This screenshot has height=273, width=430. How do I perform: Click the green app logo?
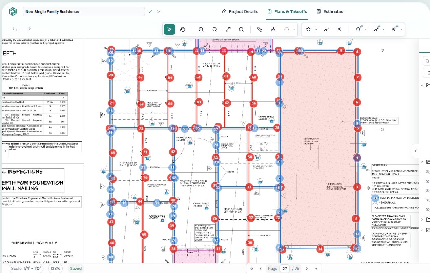(x=13, y=11)
